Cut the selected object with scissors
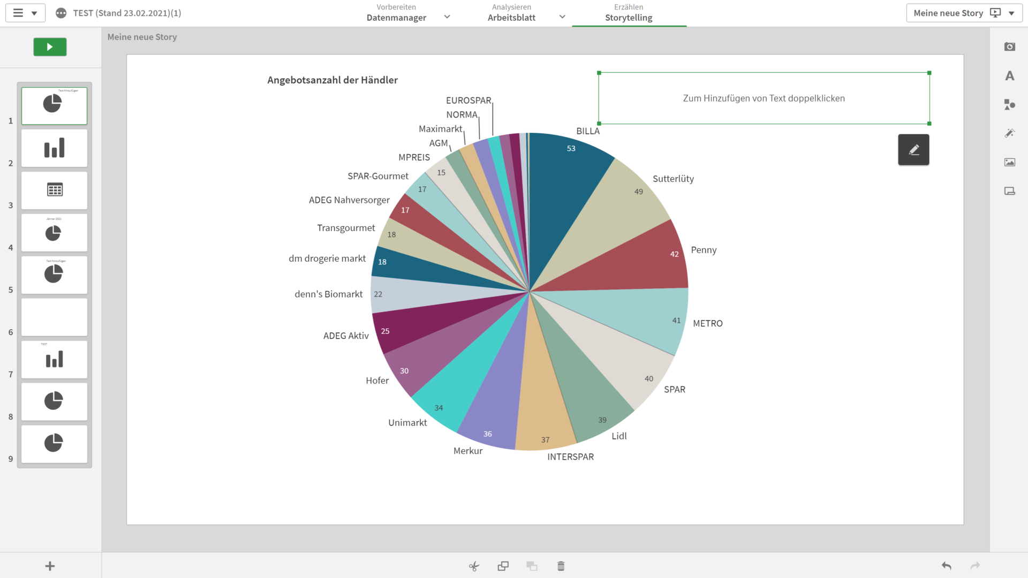Screen dimensions: 1028x578 [474, 566]
